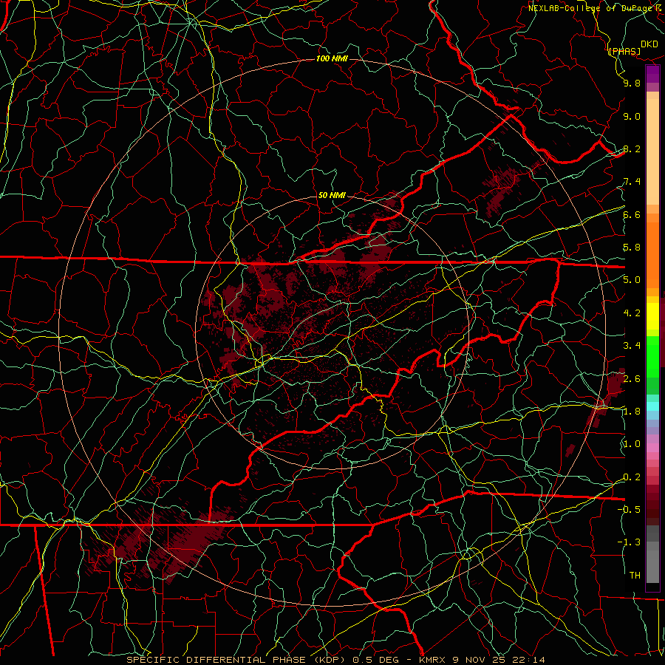The width and height of the screenshot is (665, 665).
Task: Click the [PHAS] units label
Action: (624, 51)
